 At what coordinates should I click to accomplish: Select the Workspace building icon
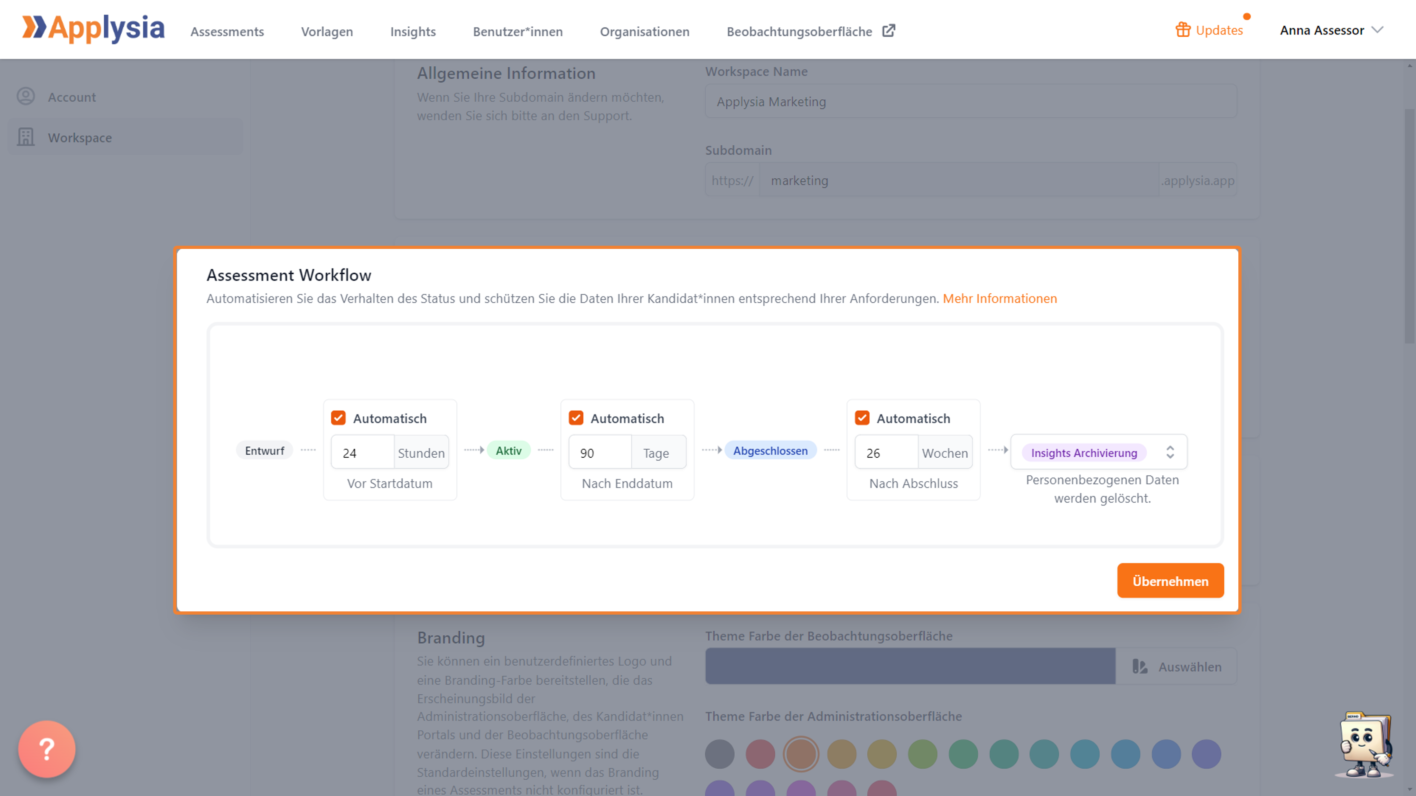click(x=26, y=137)
